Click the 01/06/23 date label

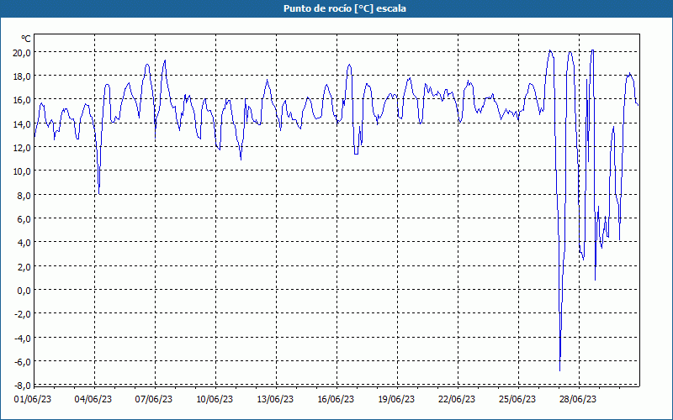[33, 399]
